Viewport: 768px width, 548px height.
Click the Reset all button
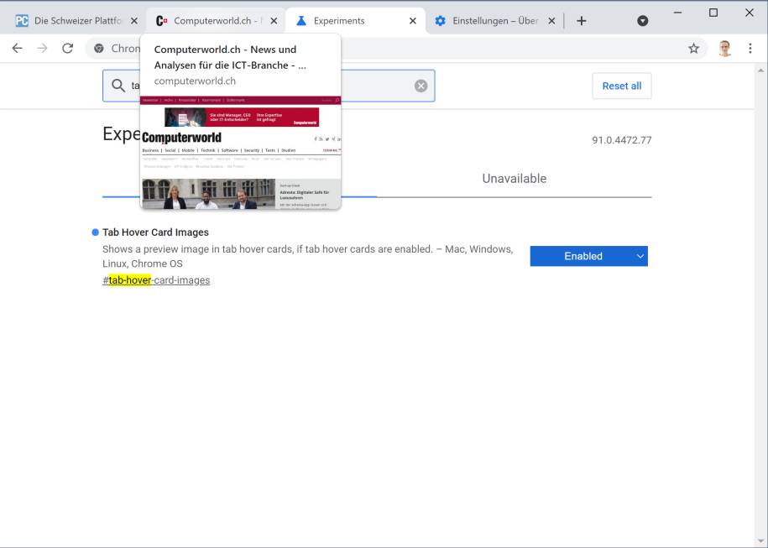pyautogui.click(x=621, y=85)
